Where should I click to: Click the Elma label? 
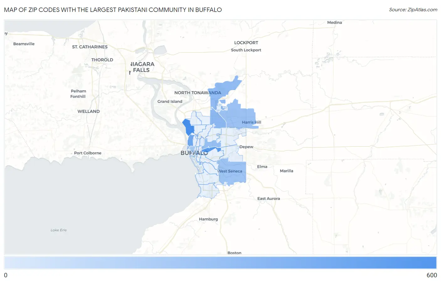coord(262,167)
